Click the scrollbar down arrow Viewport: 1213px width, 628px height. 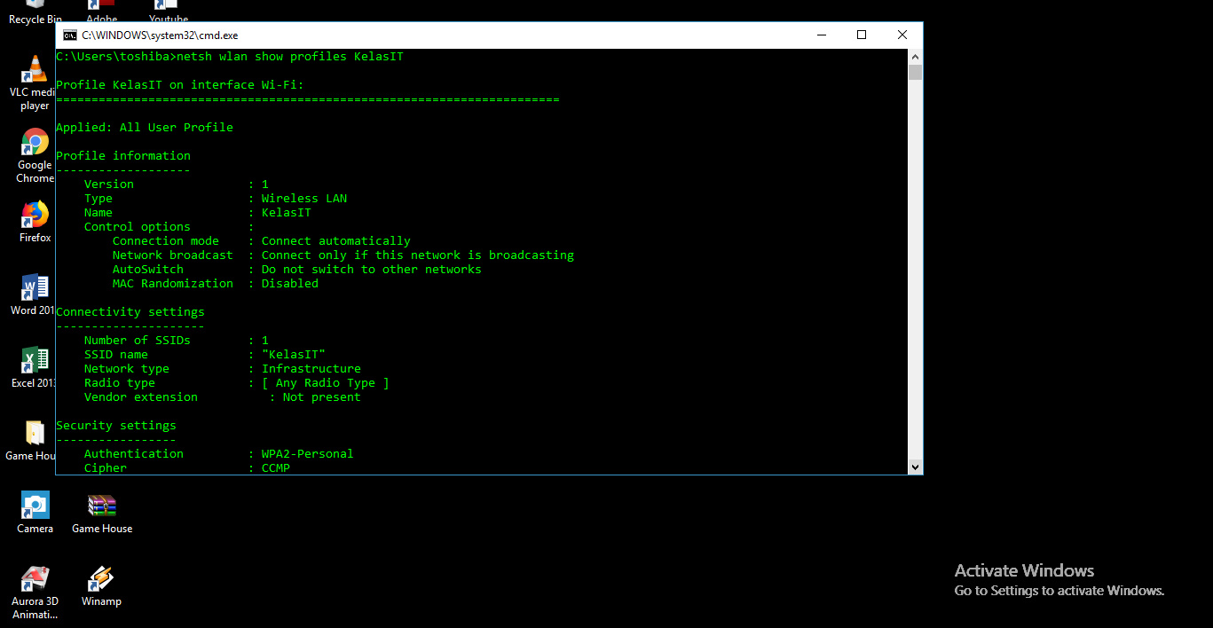pyautogui.click(x=915, y=467)
